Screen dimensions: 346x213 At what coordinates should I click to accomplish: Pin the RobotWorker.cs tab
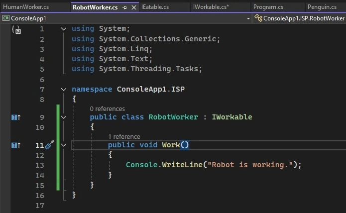point(124,8)
